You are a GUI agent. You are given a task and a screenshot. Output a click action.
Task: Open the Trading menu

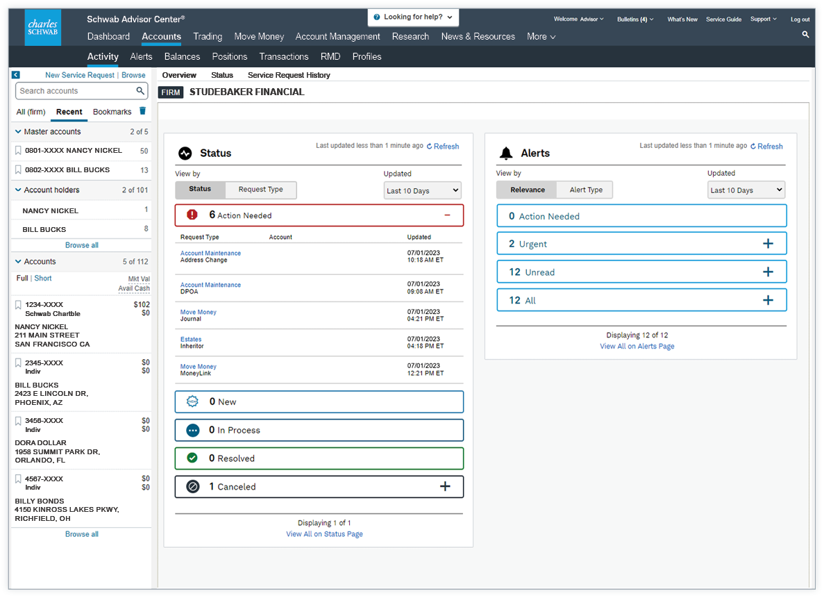point(208,36)
